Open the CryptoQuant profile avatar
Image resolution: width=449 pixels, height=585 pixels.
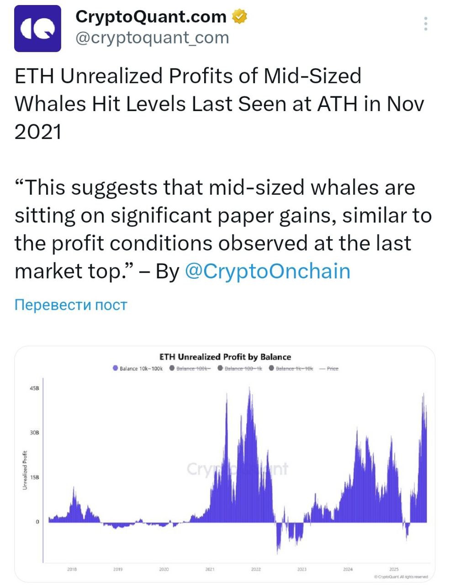tap(37, 28)
